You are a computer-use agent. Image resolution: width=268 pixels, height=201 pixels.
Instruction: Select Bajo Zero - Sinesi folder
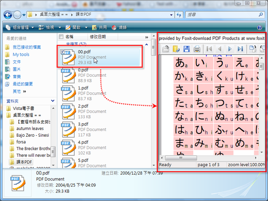click(33, 135)
